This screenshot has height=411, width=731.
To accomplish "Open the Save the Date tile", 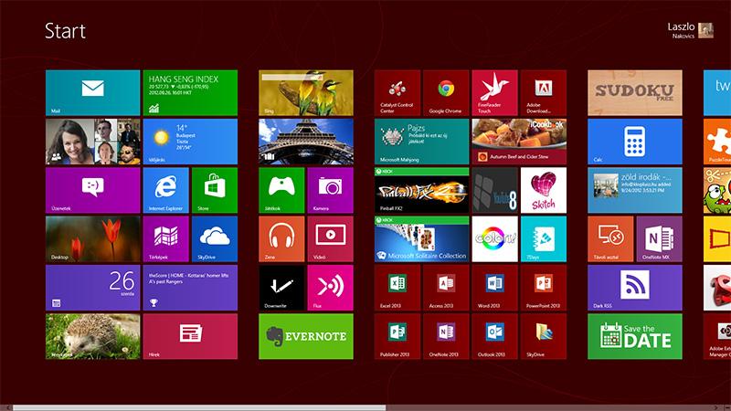I will coord(635,336).
